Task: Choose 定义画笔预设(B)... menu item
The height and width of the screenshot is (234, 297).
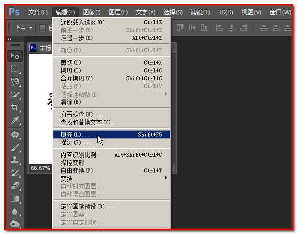Action: click(x=111, y=206)
